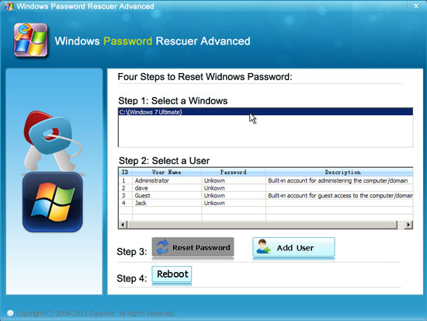
Task: Click the Windows flag logo tile
Action: (x=53, y=202)
